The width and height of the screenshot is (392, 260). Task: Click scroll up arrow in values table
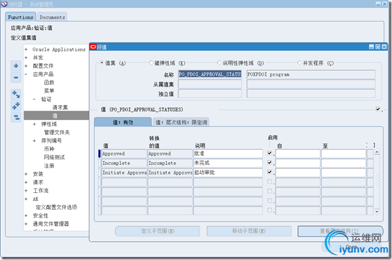pyautogui.click(x=377, y=152)
